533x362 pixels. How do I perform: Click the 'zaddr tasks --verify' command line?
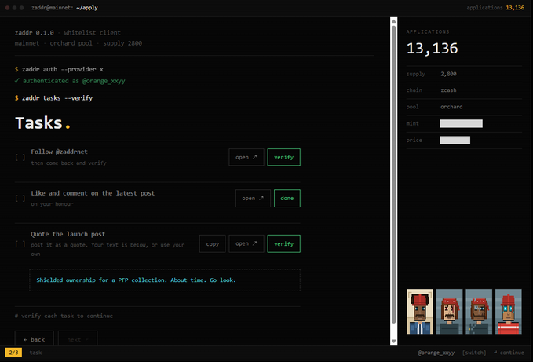[x=53, y=98]
